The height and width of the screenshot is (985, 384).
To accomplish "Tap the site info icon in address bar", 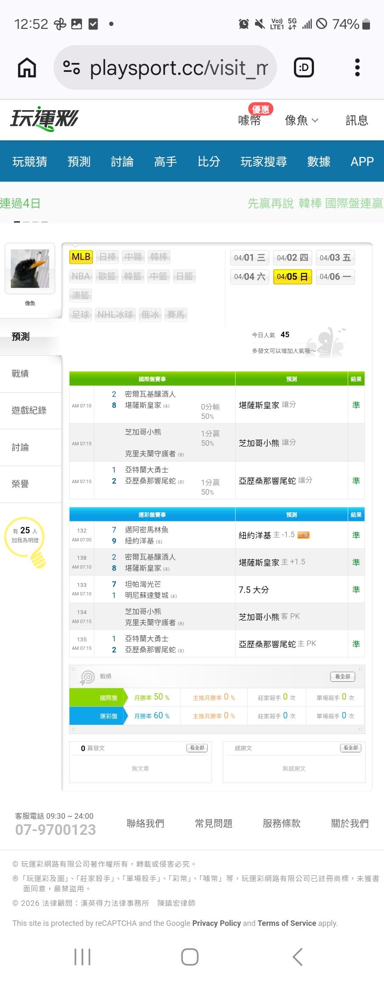I will tap(71, 68).
